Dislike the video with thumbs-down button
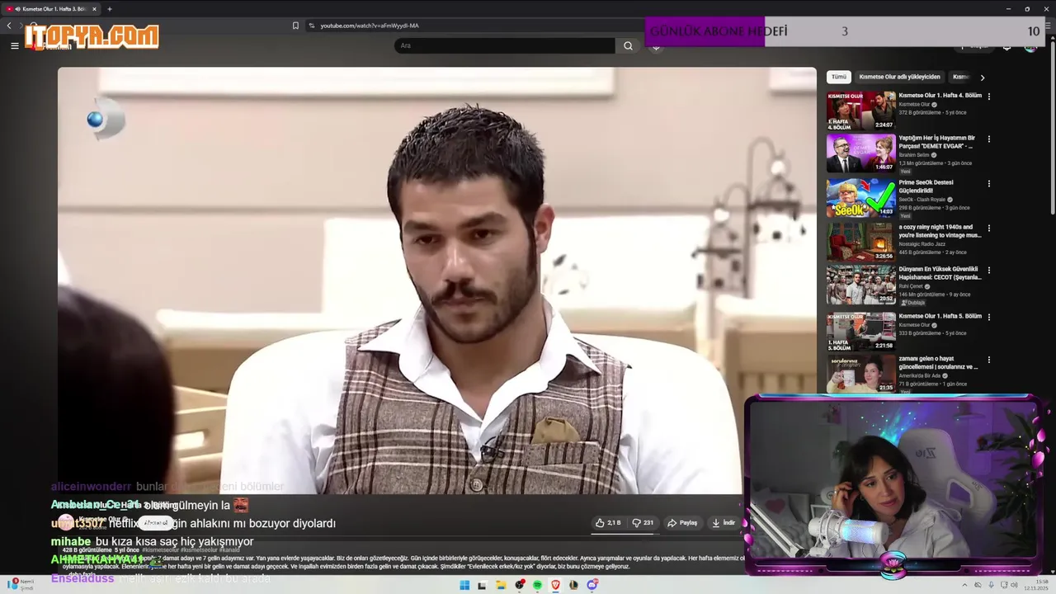The height and width of the screenshot is (594, 1056). [643, 523]
